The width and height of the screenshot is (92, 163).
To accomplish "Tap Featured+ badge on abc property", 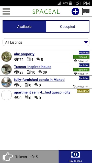I will (x=81, y=57).
